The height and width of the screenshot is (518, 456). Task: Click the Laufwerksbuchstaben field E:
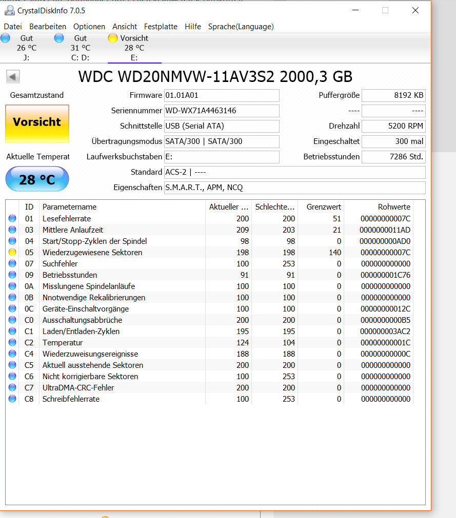(x=222, y=157)
